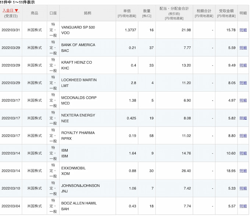Screen dimensions: 250x216
Task: Open 明細 for BANK OF AMERICA row
Action: pyautogui.click(x=243, y=48)
